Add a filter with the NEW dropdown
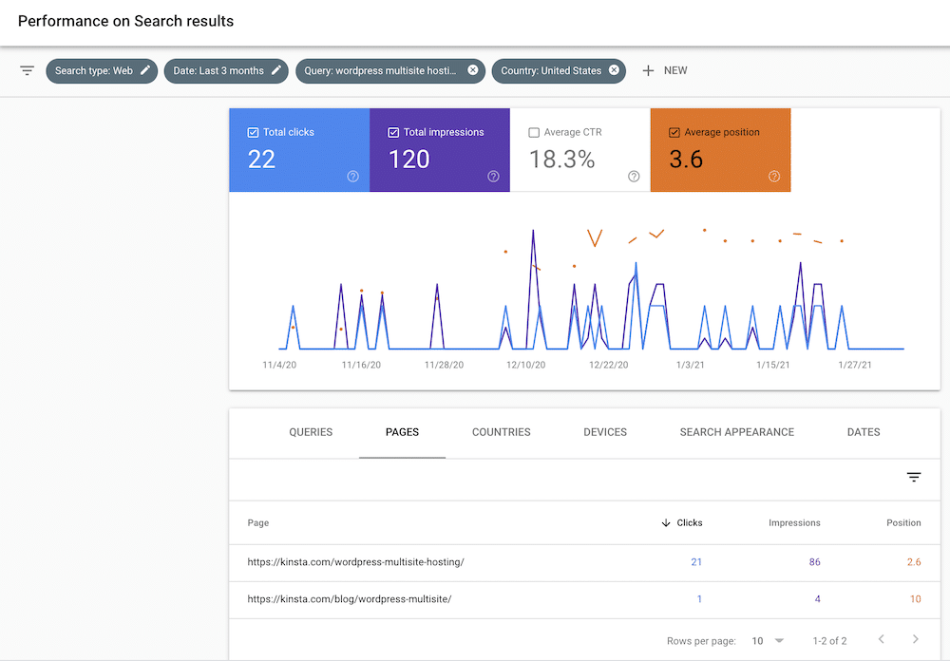 tap(665, 69)
